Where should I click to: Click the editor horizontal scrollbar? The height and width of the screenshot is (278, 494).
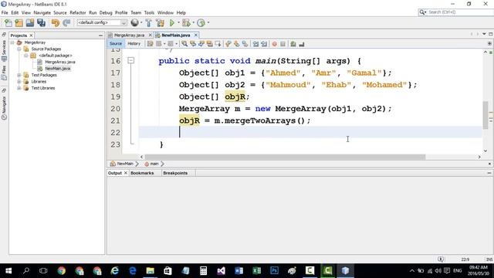coord(285,157)
